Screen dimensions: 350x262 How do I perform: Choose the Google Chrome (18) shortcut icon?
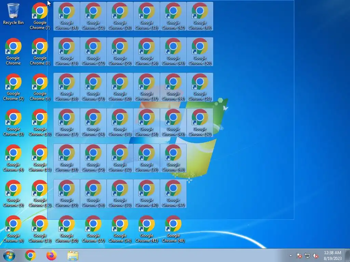(x=67, y=158)
